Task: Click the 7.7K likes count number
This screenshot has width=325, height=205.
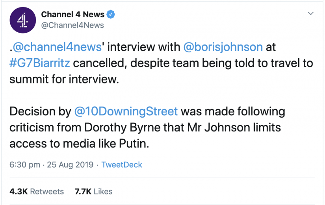Action: point(83,192)
